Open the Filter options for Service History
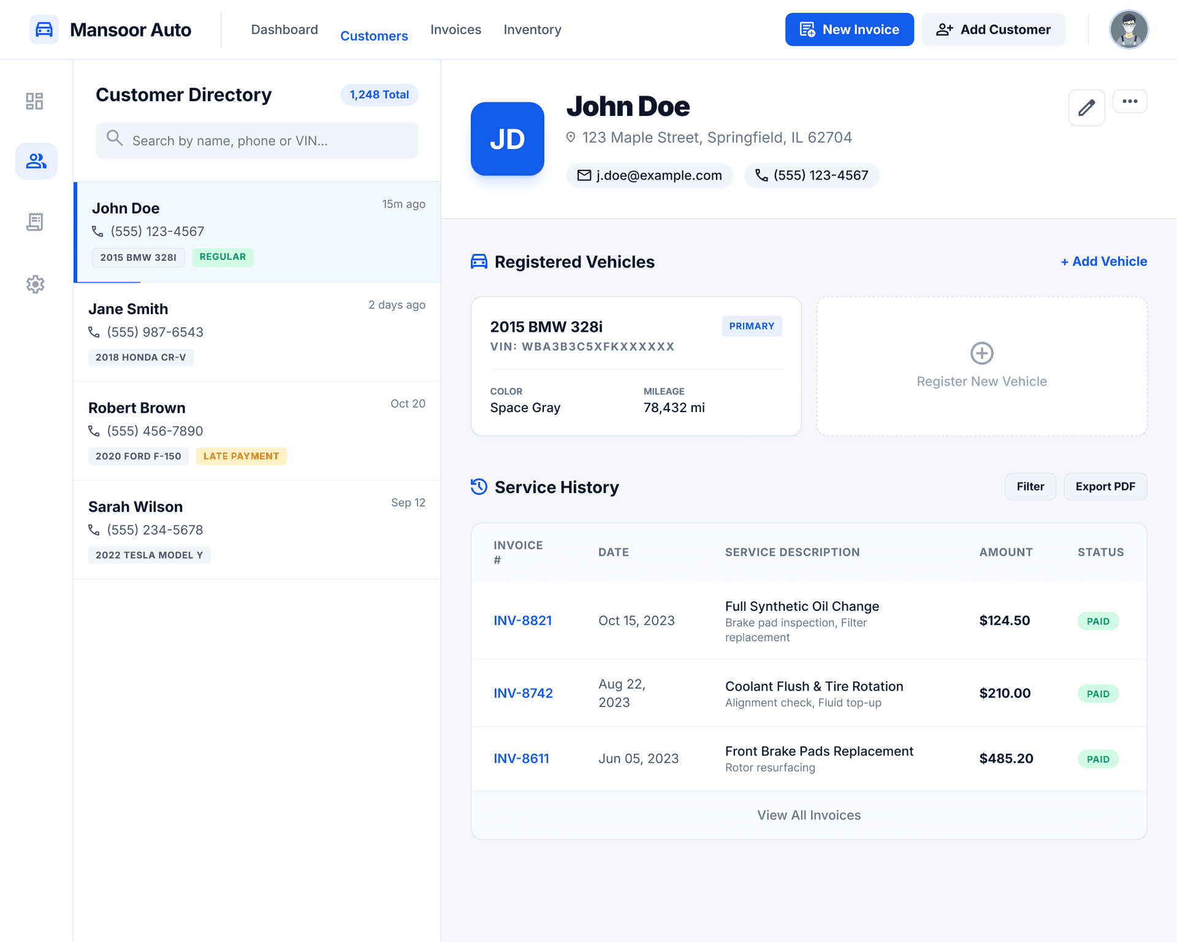The height and width of the screenshot is (942, 1177). 1030,486
